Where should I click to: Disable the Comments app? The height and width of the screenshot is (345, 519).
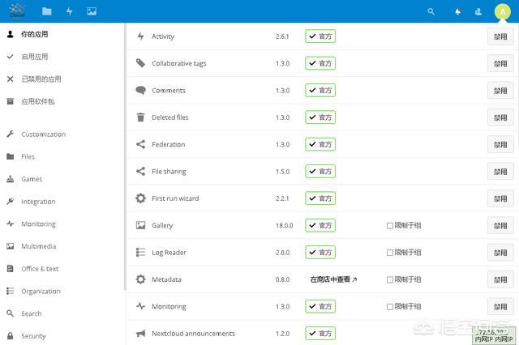pos(500,91)
